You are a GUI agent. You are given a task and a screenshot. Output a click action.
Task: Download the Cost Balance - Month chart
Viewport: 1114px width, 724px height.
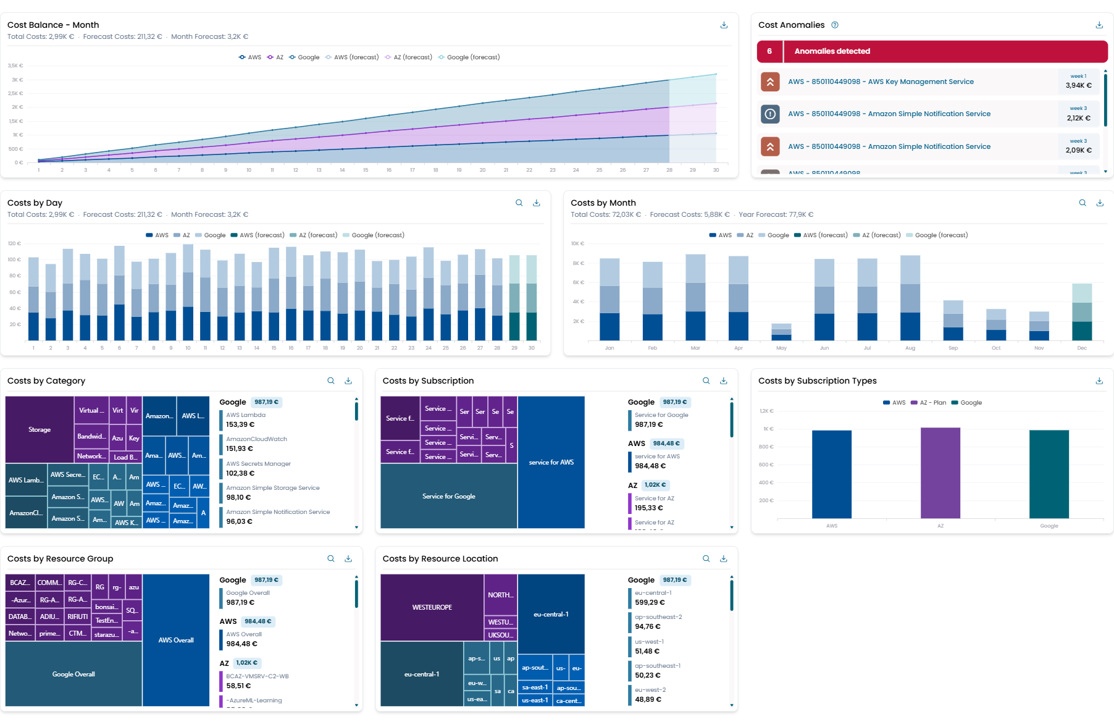point(724,25)
